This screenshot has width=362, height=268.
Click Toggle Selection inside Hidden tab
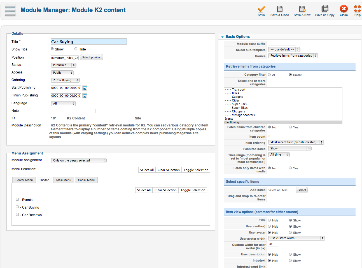pyautogui.click(x=193, y=190)
